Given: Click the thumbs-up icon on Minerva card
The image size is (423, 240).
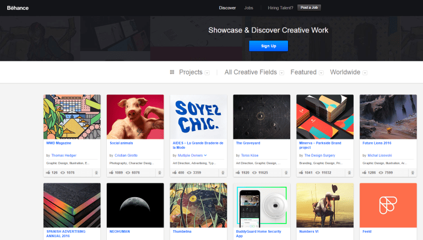Looking at the screenshot, I should 301,172.
